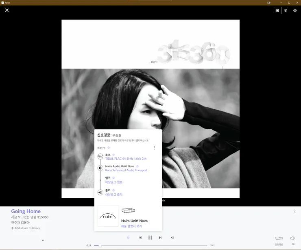301x250 pixels.
Task: Close the now playing view with X
Action: point(7,10)
